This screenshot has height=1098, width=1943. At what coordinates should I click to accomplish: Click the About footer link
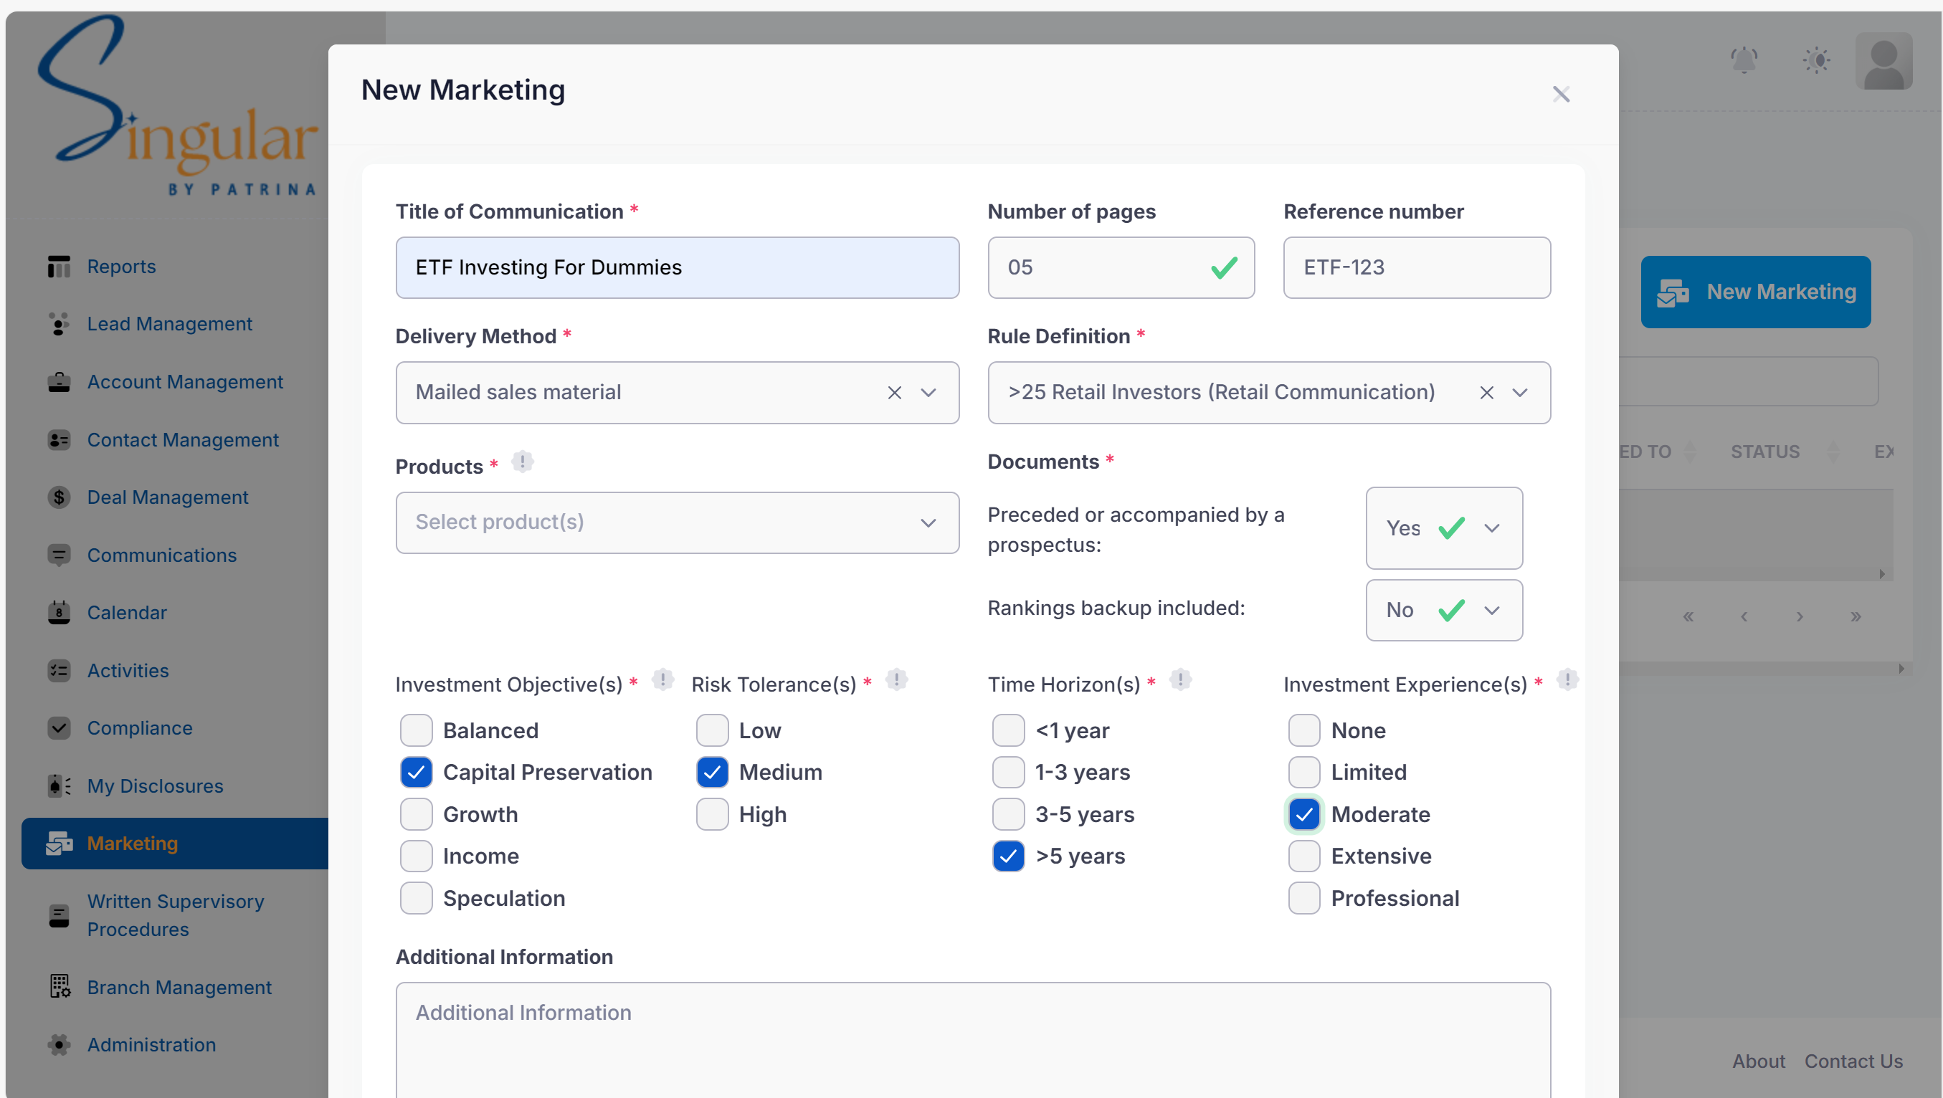[x=1758, y=1061]
